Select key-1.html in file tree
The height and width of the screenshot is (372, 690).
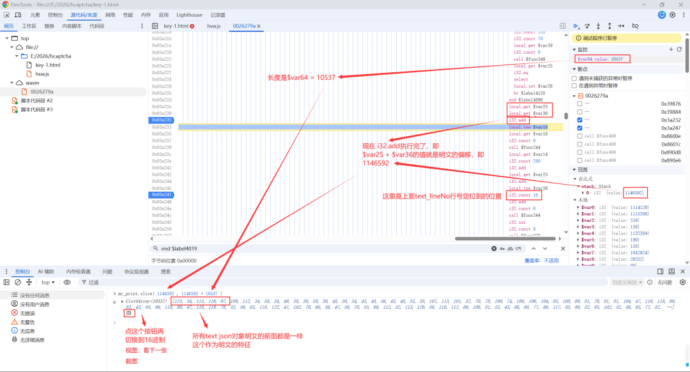(47, 65)
